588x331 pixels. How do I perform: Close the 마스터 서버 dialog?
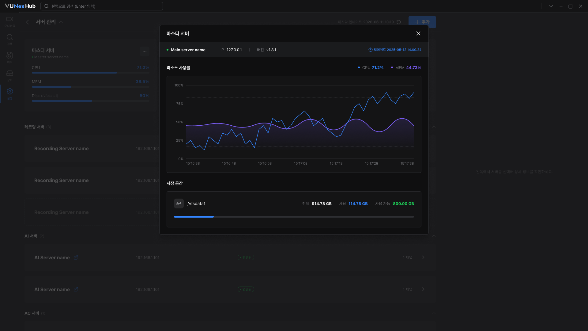pyautogui.click(x=418, y=33)
